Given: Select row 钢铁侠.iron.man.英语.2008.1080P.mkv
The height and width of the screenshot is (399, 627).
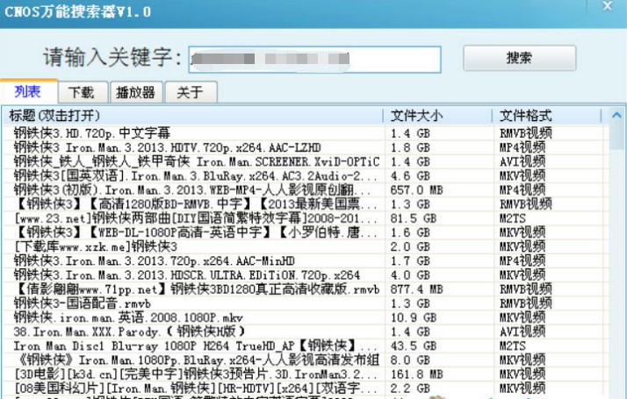Looking at the screenshot, I should 306,317.
